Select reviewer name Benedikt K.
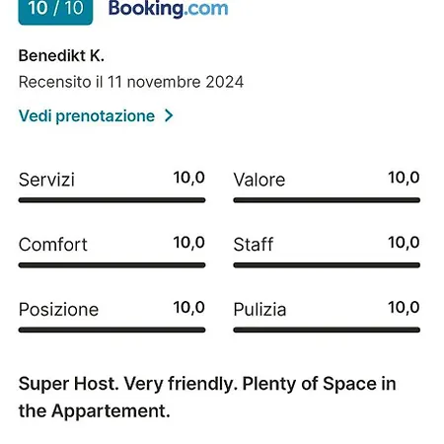444x444 pixels. 61,55
